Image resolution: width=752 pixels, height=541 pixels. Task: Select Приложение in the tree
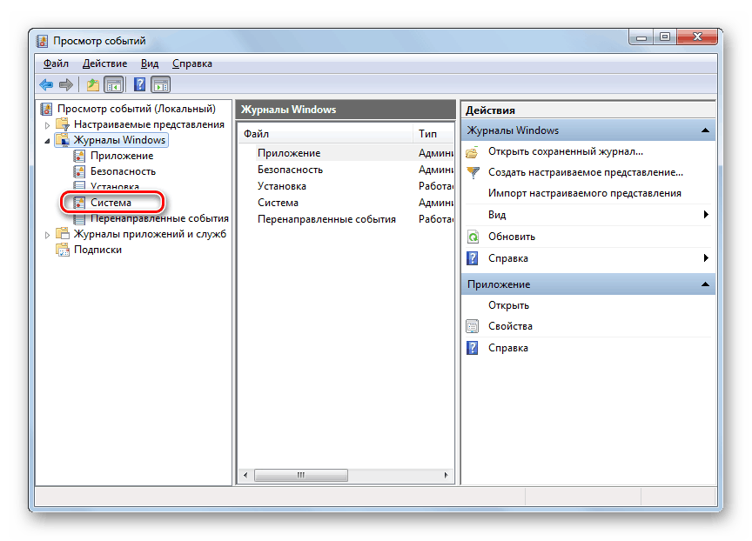coord(122,156)
